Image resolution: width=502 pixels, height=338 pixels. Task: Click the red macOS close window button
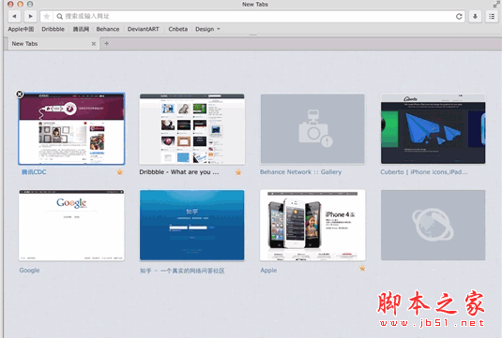[x=10, y=4]
